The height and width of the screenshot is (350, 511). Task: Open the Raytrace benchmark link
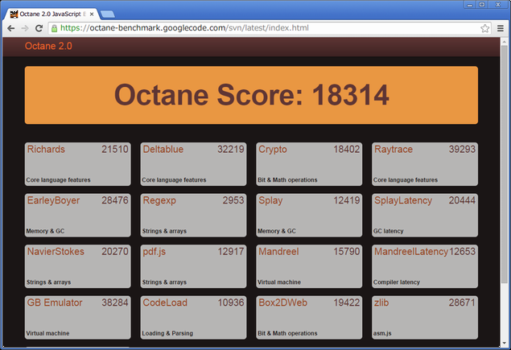coord(394,150)
